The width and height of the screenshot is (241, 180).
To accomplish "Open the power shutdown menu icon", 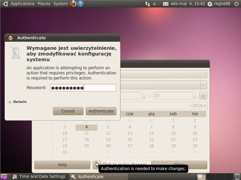I will (x=236, y=4).
